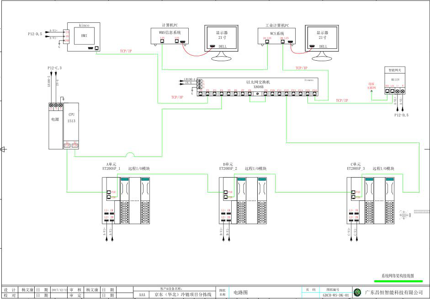
Task: Click the green 系统网络架构接线图 legend bar
Action: 398,281
